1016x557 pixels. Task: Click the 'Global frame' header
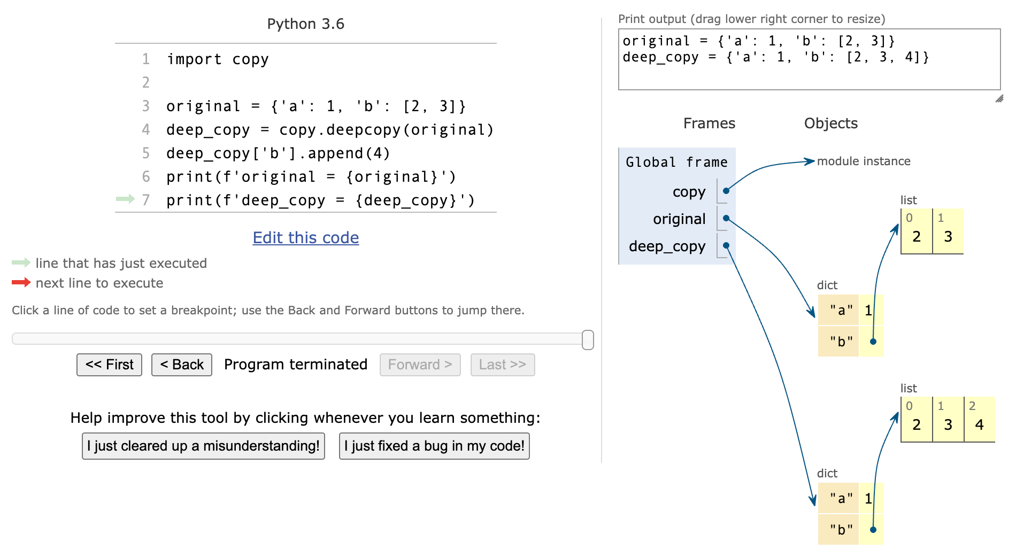pos(676,162)
